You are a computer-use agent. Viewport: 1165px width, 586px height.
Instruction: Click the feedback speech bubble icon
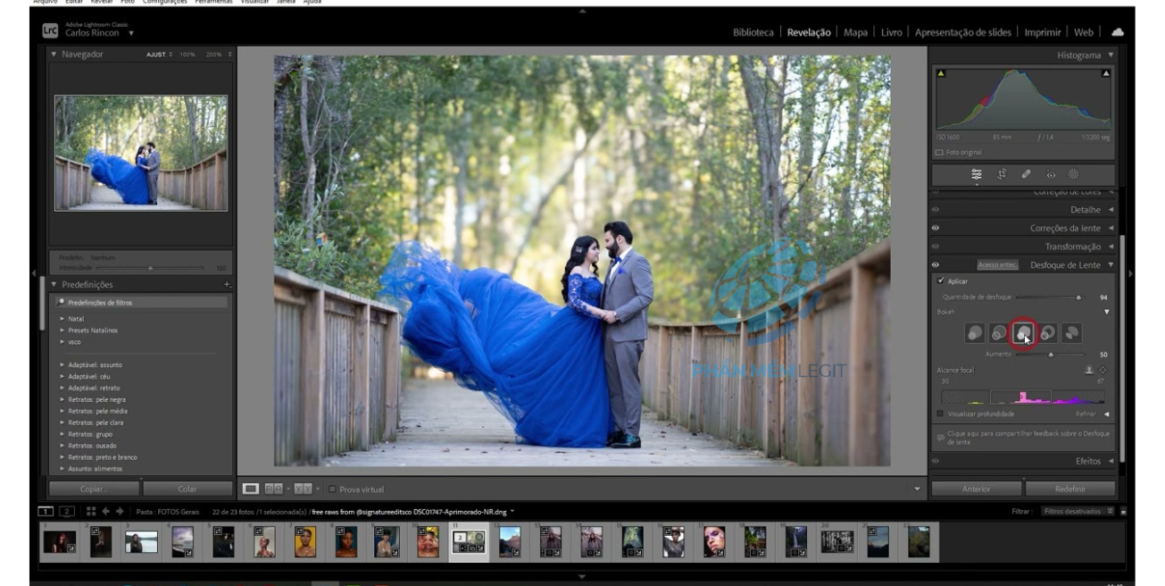click(x=941, y=438)
